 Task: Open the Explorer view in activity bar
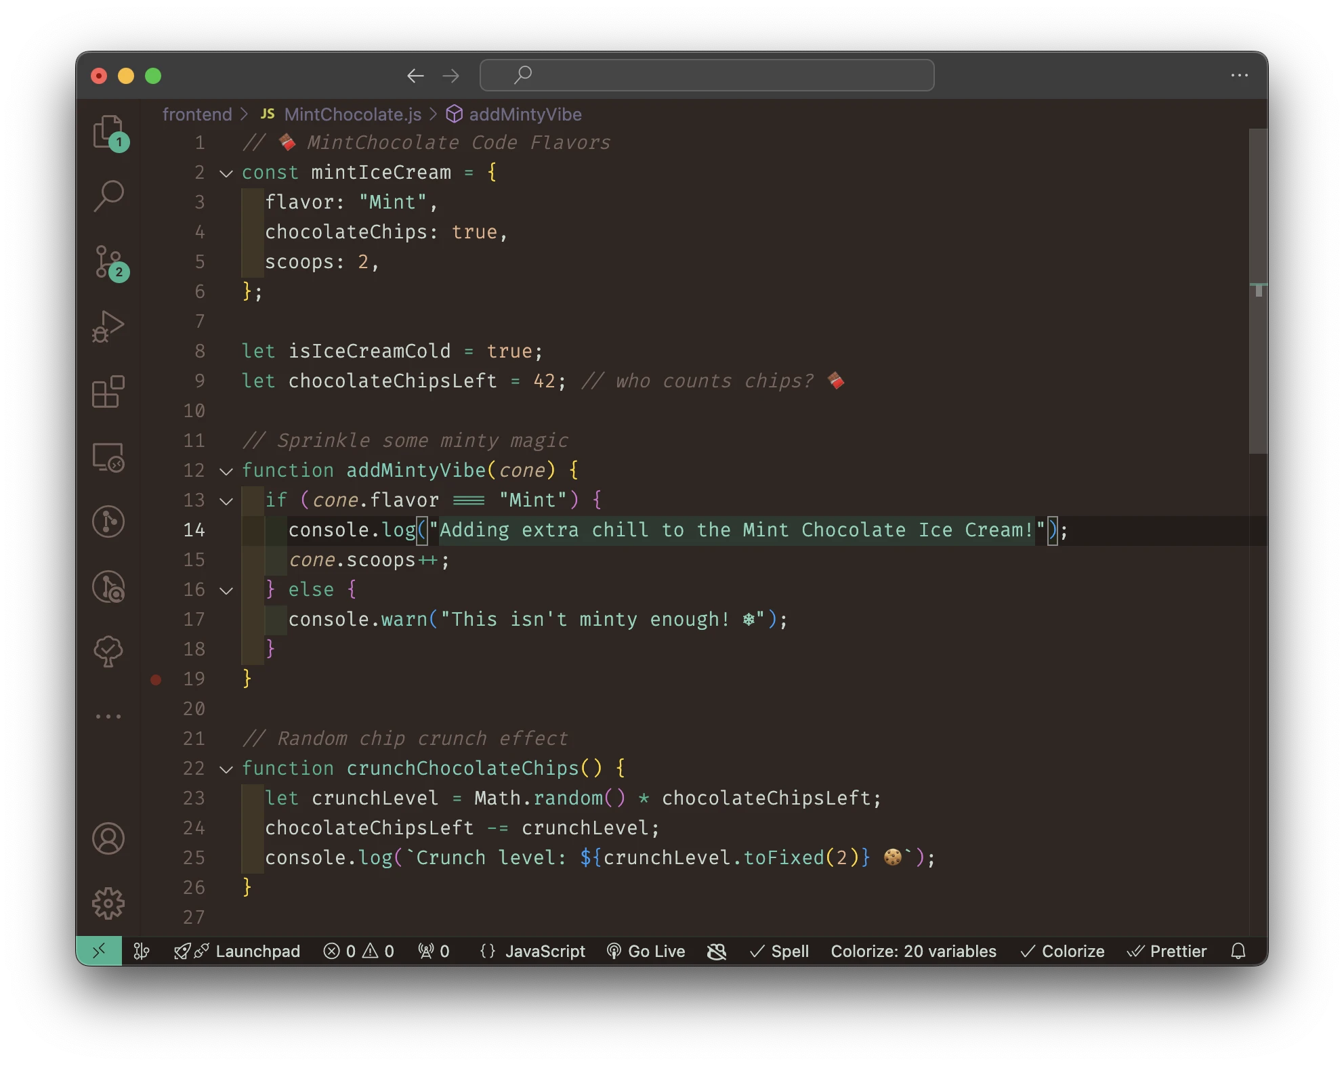click(x=108, y=131)
